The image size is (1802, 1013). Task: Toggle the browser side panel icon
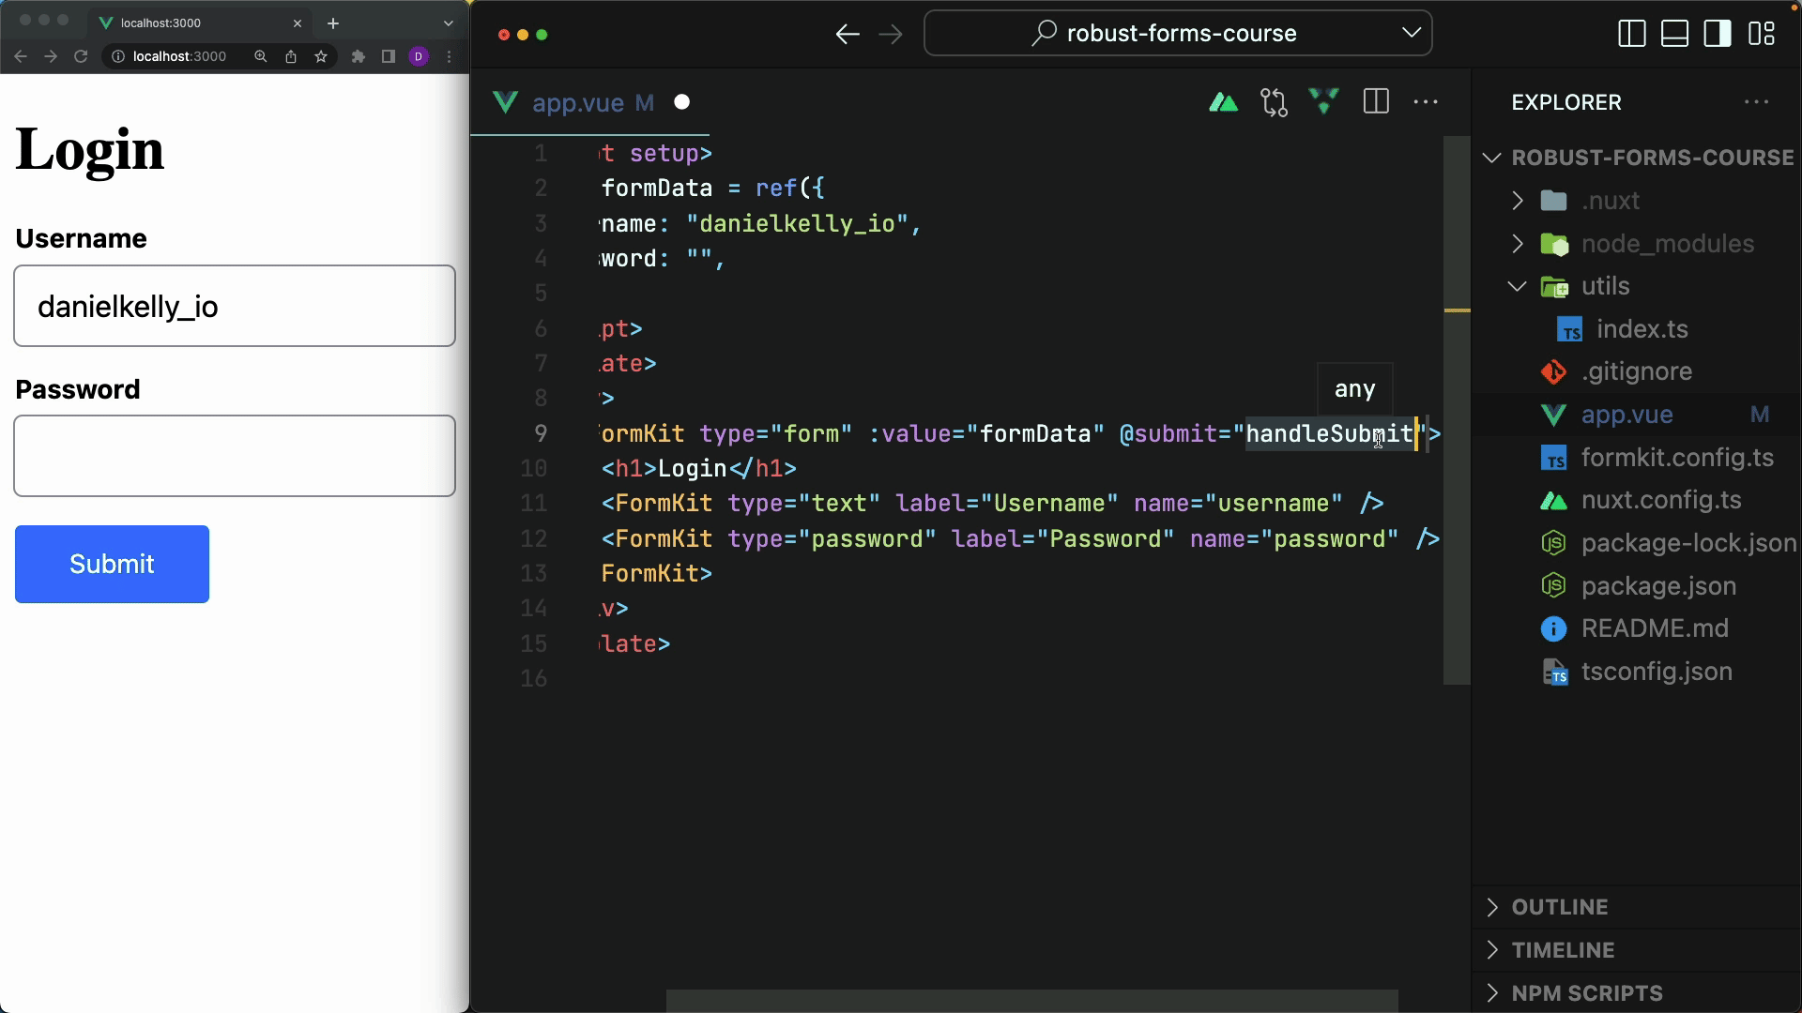(x=389, y=57)
